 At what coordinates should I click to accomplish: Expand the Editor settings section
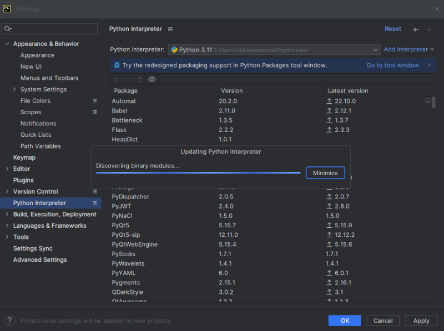[21, 169]
